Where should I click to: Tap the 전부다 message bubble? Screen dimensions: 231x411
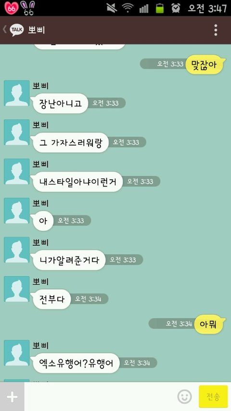tap(51, 299)
